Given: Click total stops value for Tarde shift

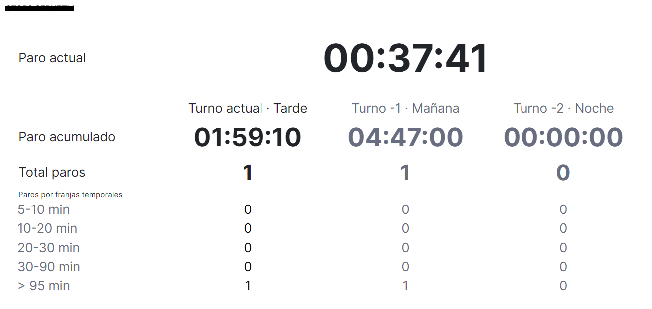Looking at the screenshot, I should click(x=248, y=173).
